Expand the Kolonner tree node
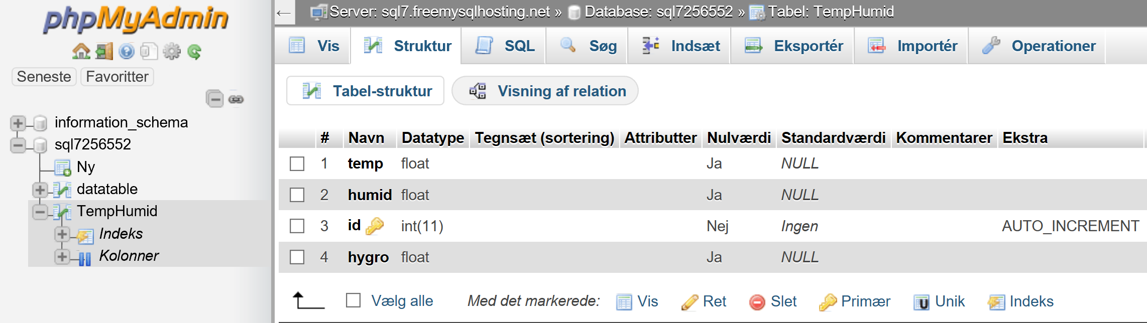Screen dimensions: 1147x323 point(62,257)
